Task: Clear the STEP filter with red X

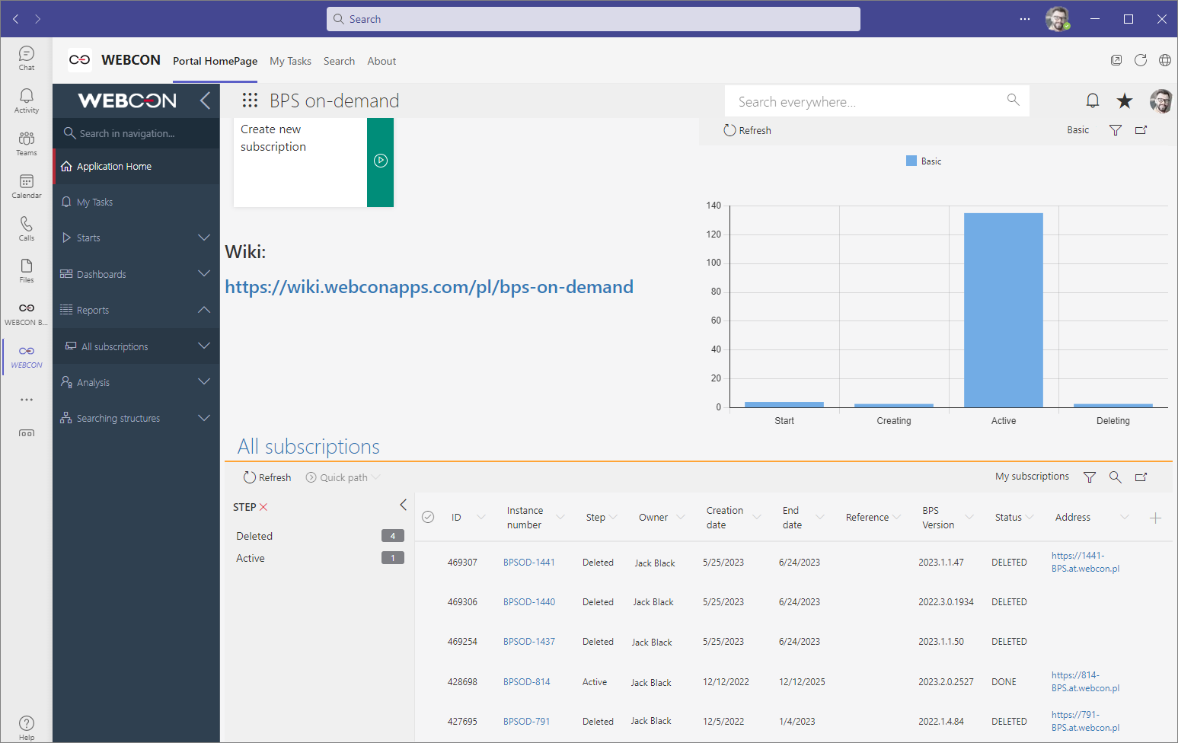Action: (x=263, y=507)
